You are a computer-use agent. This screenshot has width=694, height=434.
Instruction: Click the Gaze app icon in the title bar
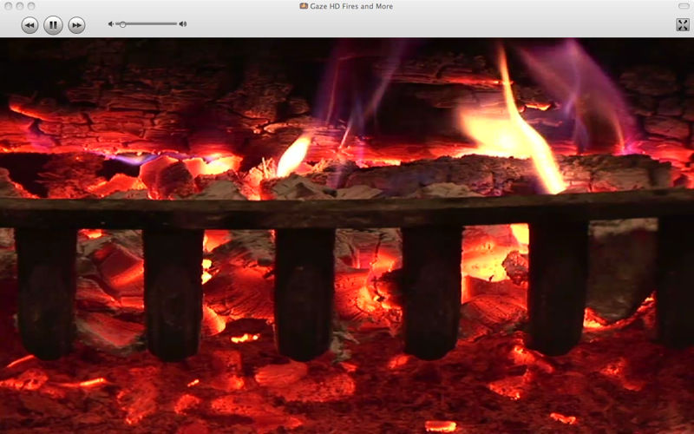304,6
